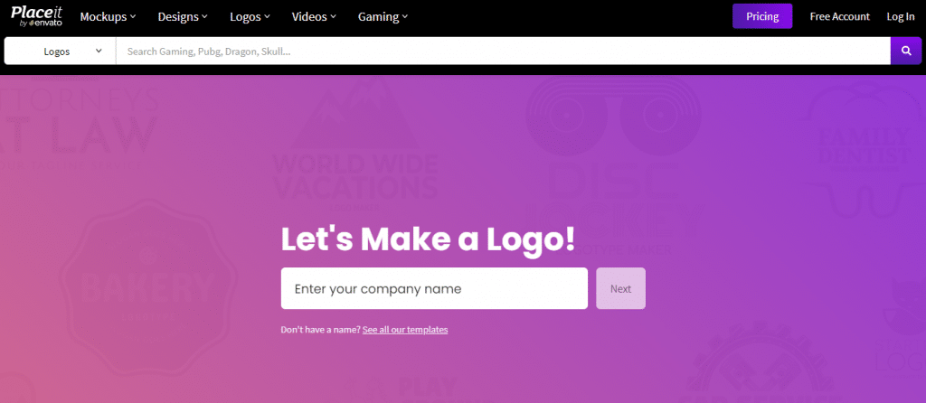Expand the Videos menu
Screen dimensions: 926x403
click(314, 16)
